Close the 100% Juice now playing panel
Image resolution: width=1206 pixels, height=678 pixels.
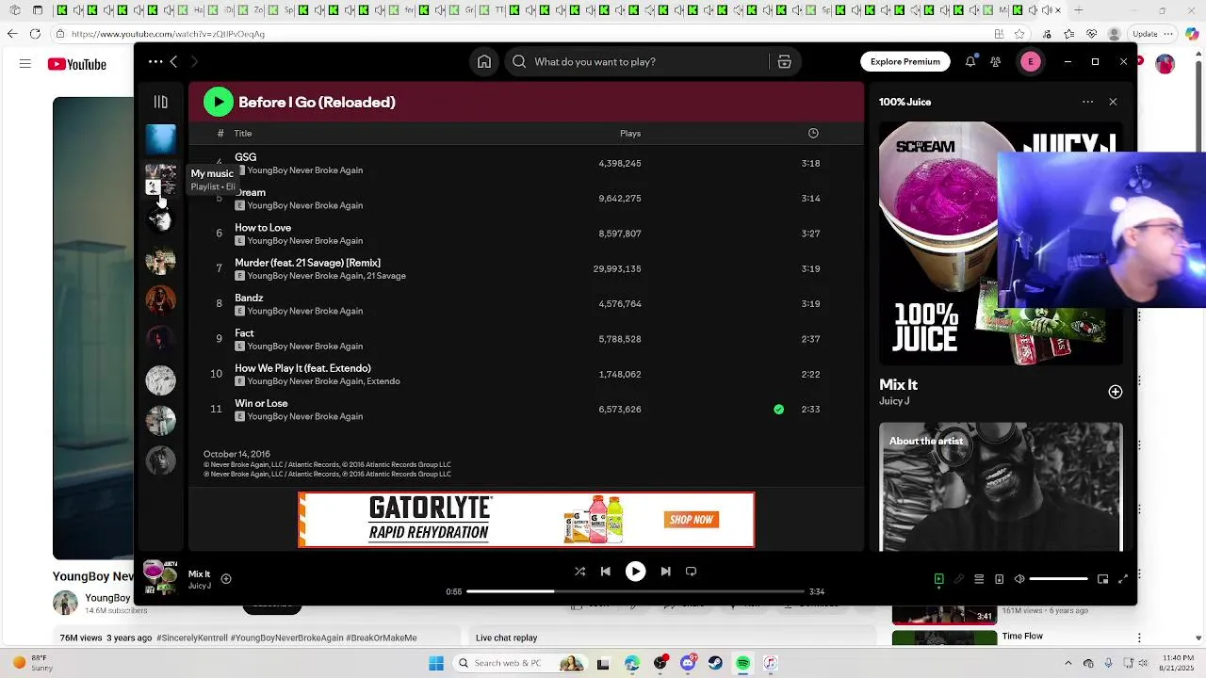(1113, 102)
